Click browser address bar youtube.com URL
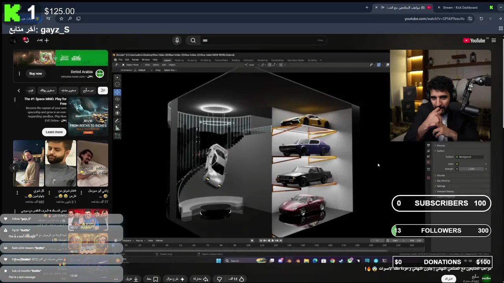 pos(434,18)
